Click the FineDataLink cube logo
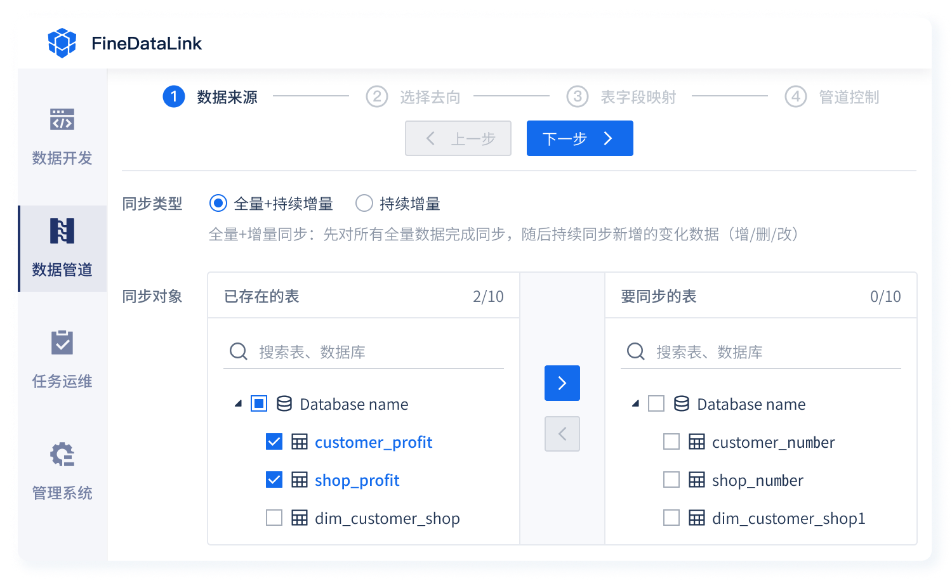 point(62,43)
